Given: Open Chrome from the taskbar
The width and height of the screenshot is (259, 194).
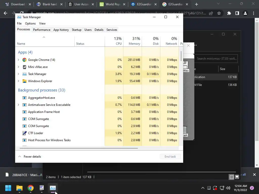Looking at the screenshot, I should (x=31, y=188).
